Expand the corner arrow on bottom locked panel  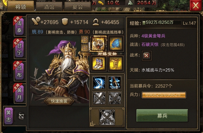point(92,123)
